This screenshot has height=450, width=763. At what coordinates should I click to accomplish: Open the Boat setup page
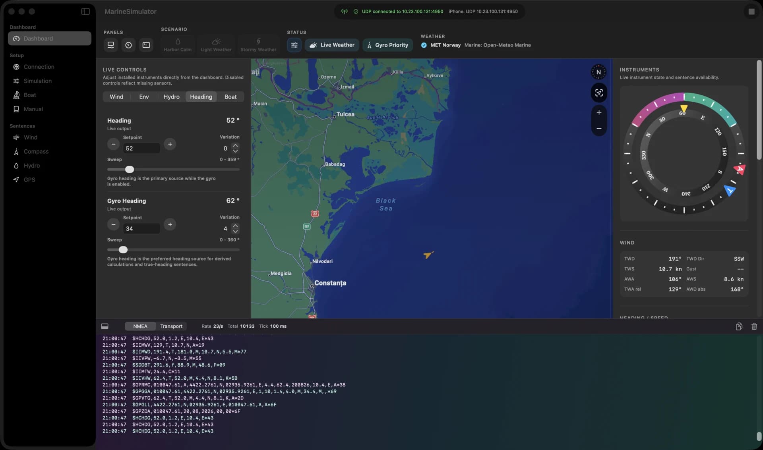tap(49, 95)
